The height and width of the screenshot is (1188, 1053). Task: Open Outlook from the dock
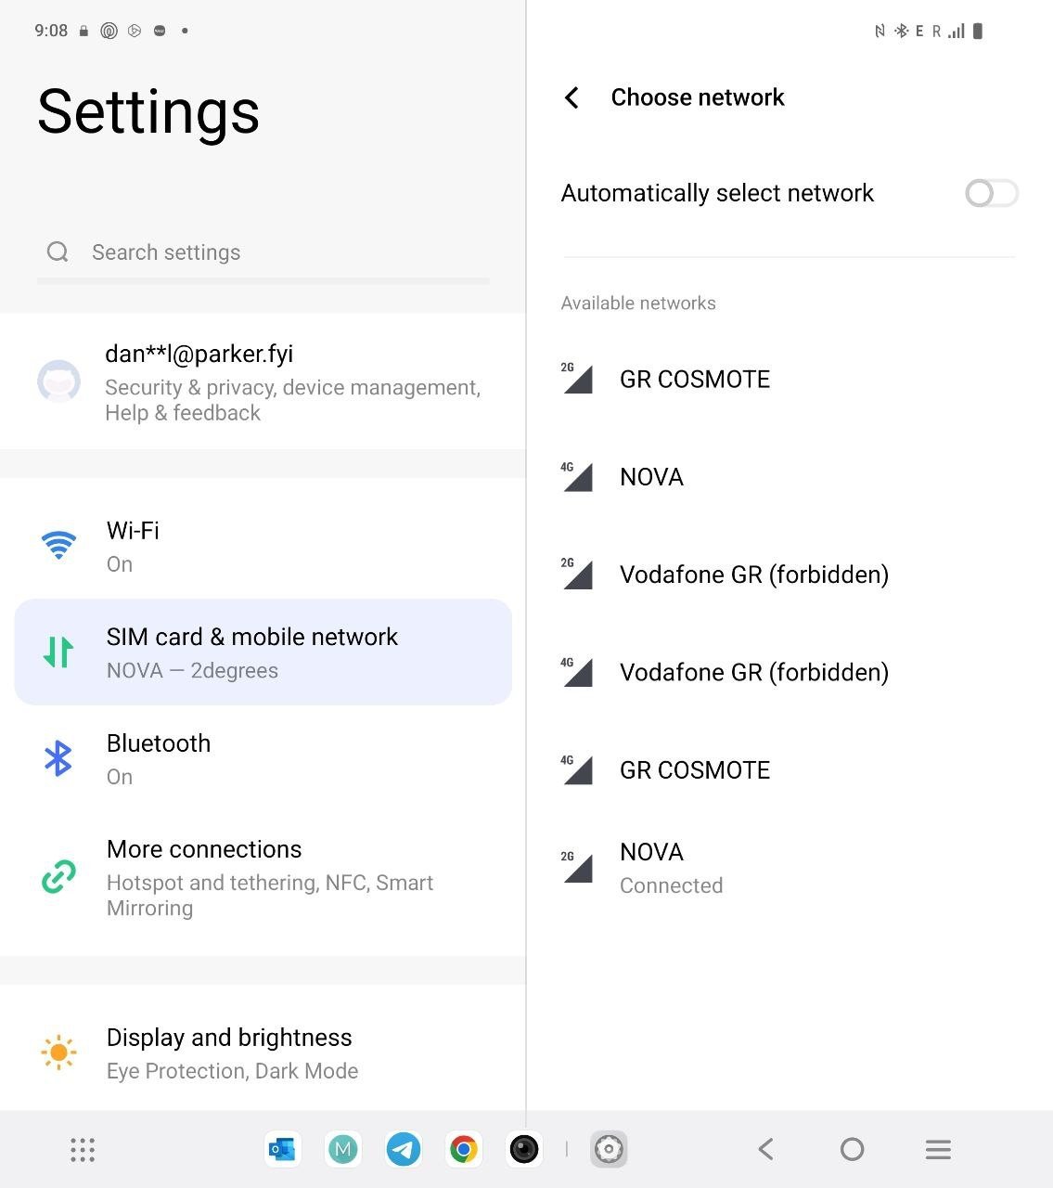[282, 1150]
